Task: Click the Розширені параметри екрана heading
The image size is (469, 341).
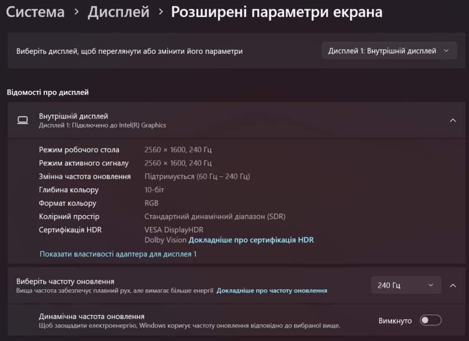Action: pos(277,12)
